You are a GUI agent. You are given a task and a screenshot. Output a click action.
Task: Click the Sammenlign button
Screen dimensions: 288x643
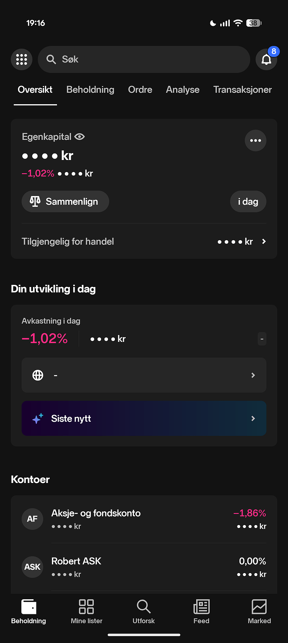coord(65,201)
